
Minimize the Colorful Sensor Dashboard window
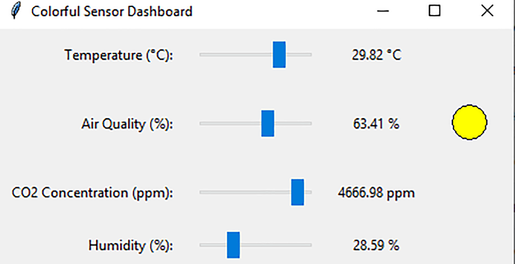coord(383,11)
